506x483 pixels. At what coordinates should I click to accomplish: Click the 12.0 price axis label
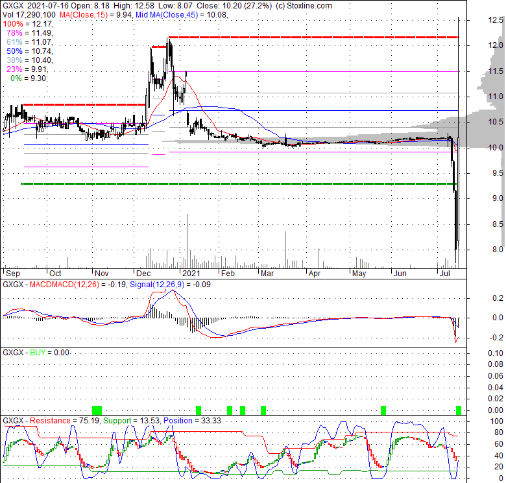pyautogui.click(x=496, y=45)
